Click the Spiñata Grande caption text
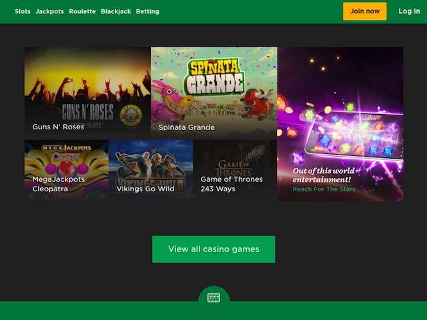Screen dimensions: 427x320 point(186,127)
